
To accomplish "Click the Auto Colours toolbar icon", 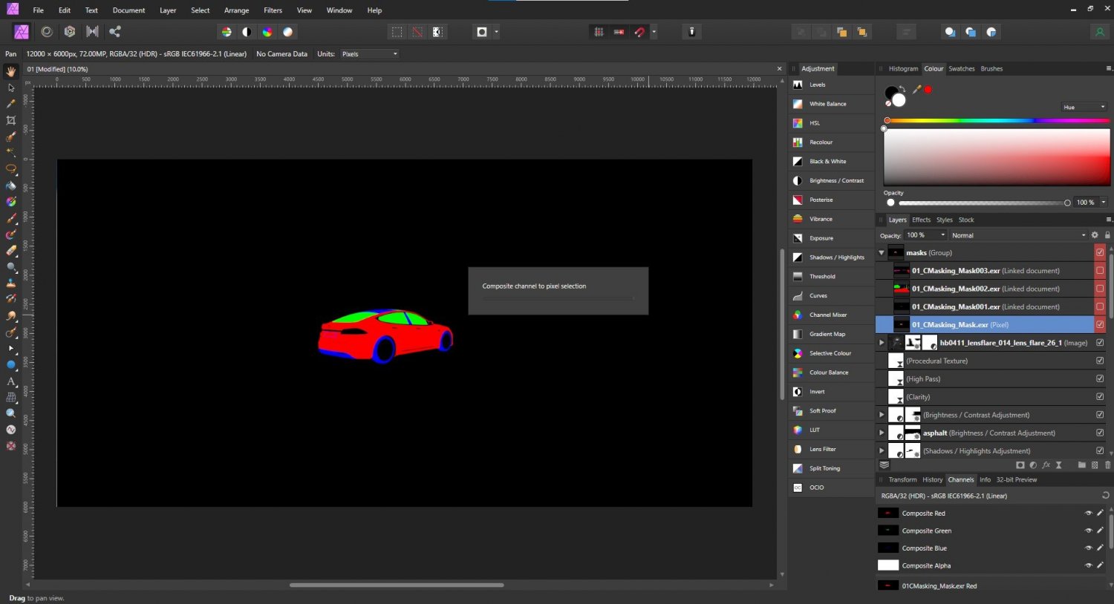I will (267, 32).
